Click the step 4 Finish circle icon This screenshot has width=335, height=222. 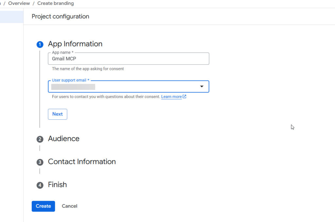click(40, 185)
